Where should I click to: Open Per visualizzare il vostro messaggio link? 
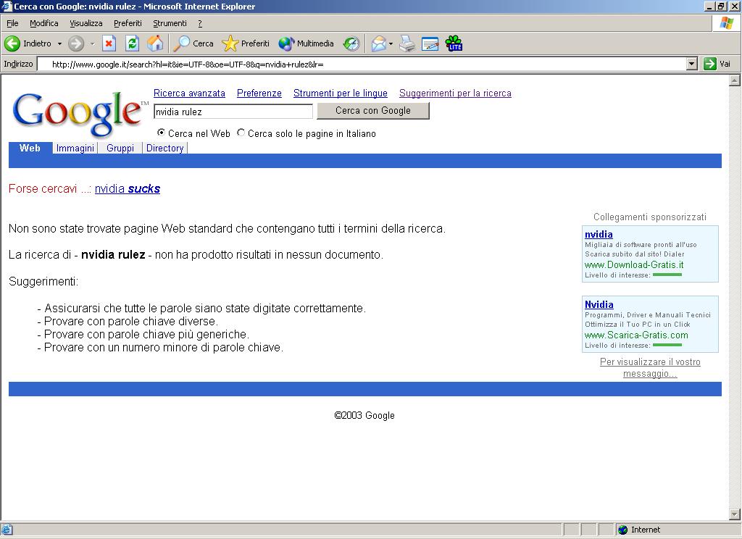pyautogui.click(x=650, y=368)
